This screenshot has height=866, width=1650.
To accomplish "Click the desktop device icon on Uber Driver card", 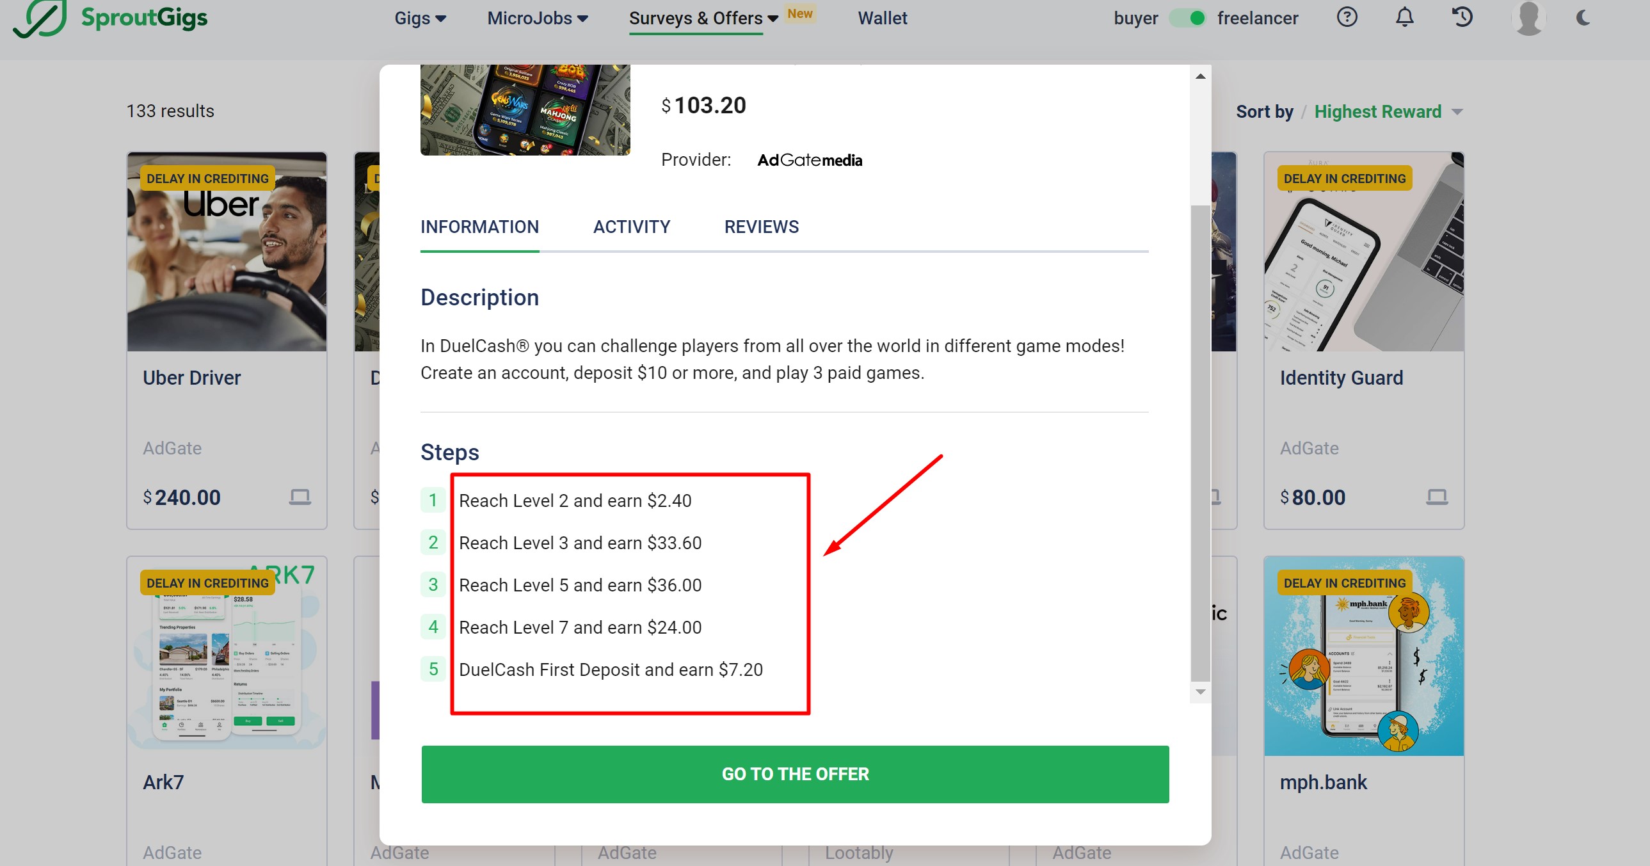I will (x=299, y=497).
